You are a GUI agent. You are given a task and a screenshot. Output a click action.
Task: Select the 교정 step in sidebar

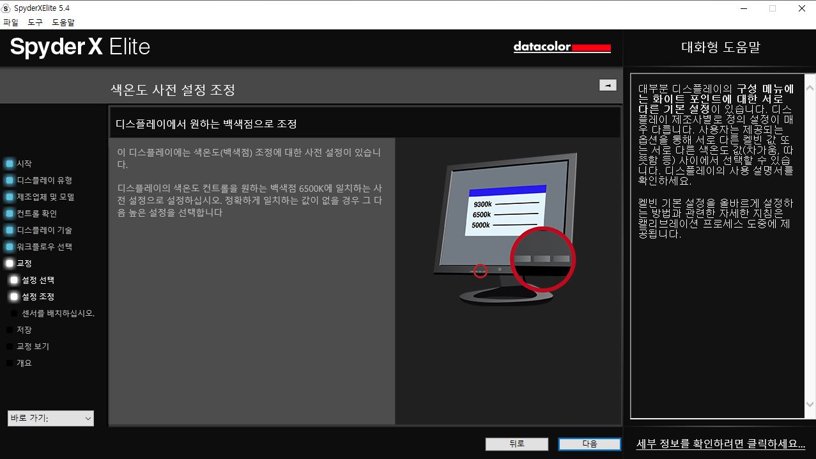[24, 263]
